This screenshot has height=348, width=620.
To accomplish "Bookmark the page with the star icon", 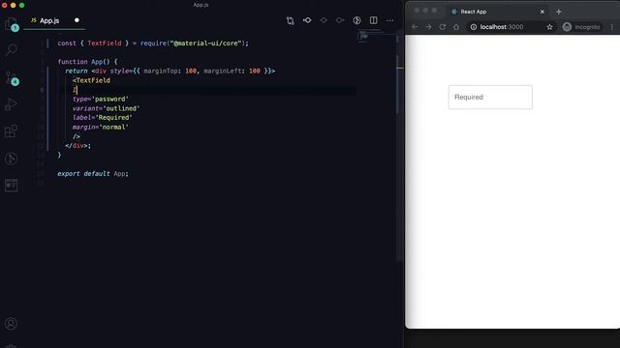I will 549,27.
